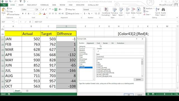
Task: Expand the Name Box dropdown
Action: 13,22
